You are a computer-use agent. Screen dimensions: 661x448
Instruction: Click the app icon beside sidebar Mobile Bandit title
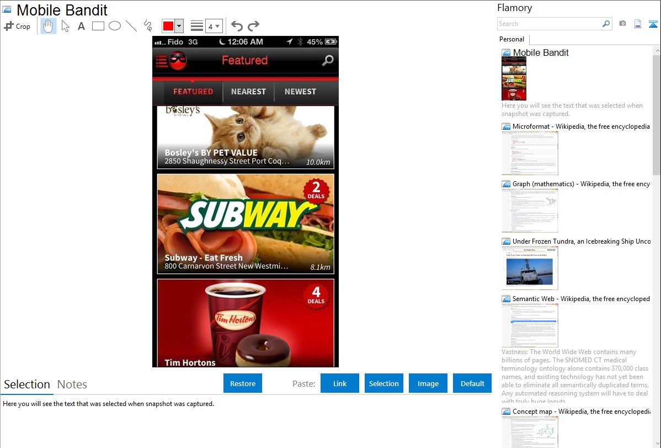tap(506, 53)
